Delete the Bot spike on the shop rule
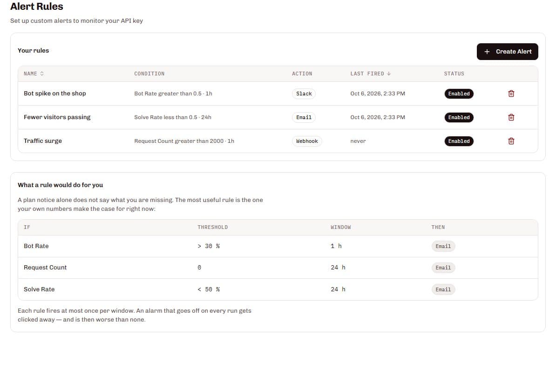The height and width of the screenshot is (376, 556). [x=511, y=94]
